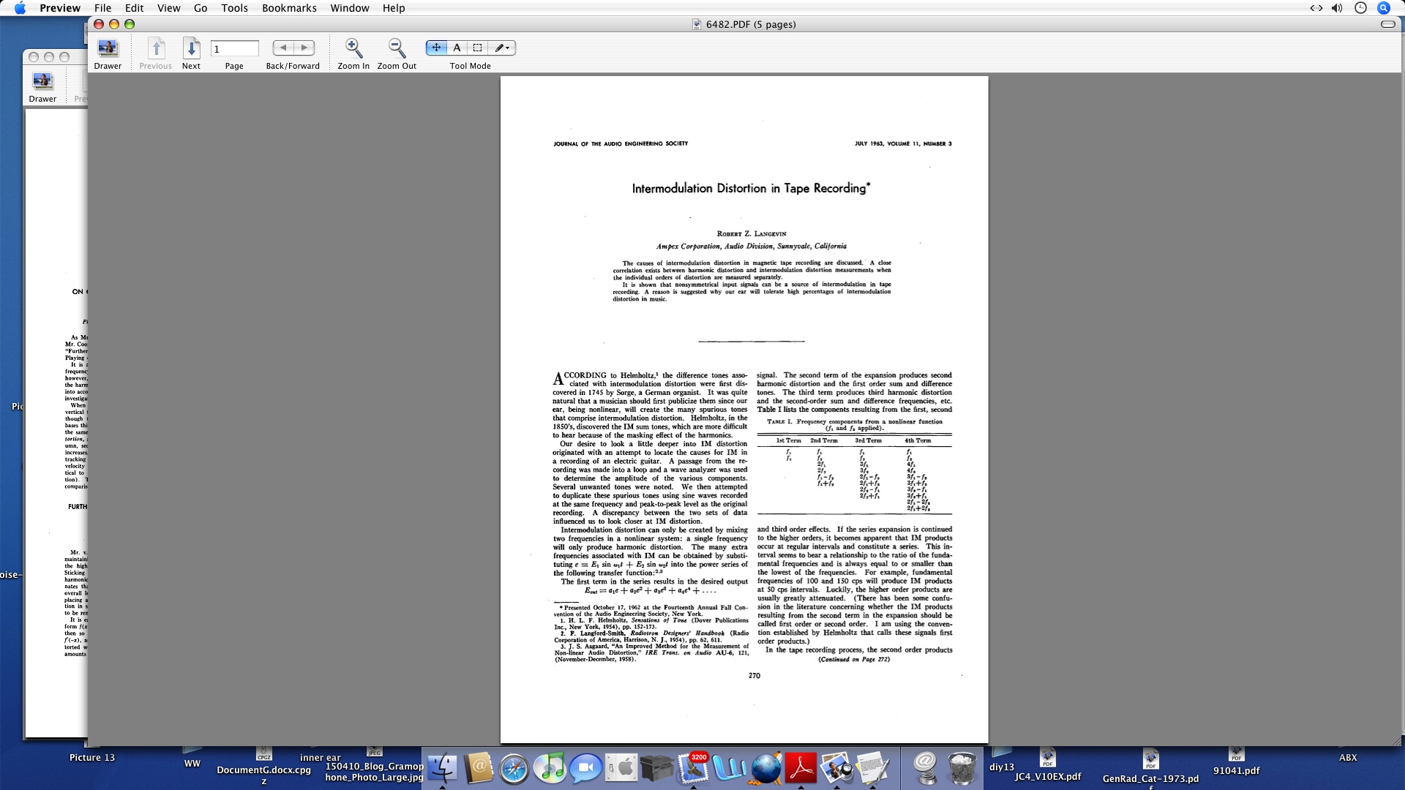
Task: Click the author name Robert Z. Langevin
Action: (752, 234)
